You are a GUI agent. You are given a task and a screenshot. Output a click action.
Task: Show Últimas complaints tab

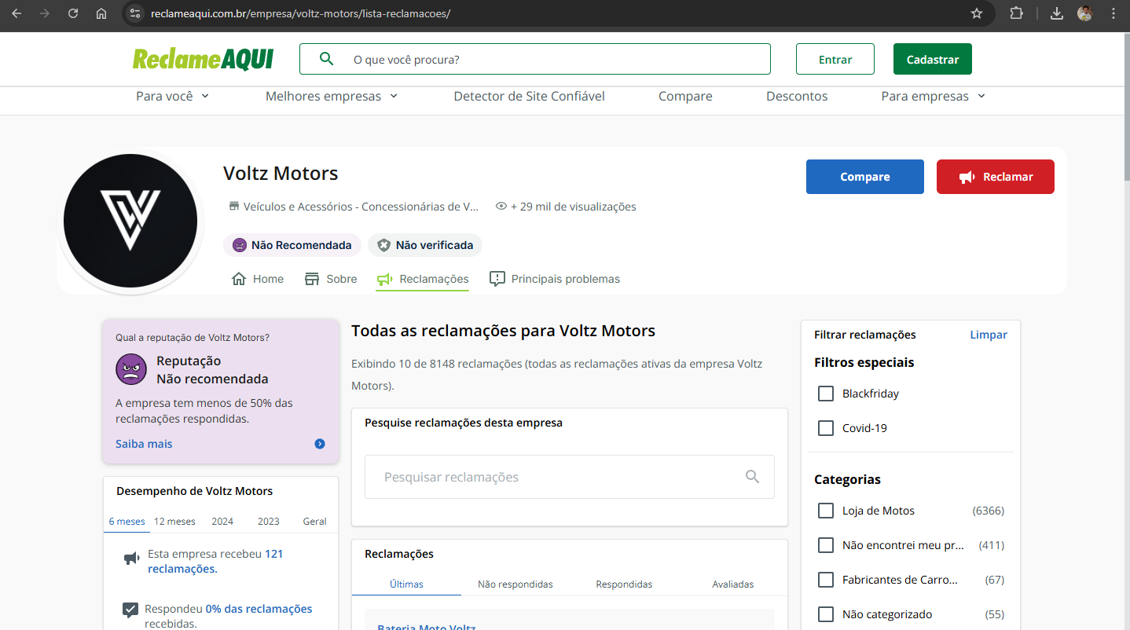point(406,584)
